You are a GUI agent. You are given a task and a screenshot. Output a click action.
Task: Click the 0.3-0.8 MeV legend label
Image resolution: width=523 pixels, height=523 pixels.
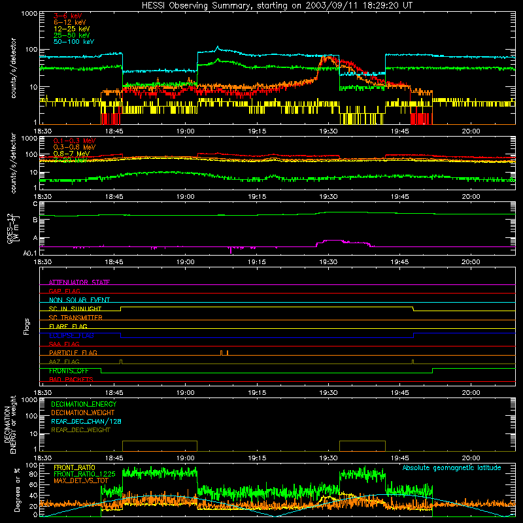pyautogui.click(x=75, y=147)
